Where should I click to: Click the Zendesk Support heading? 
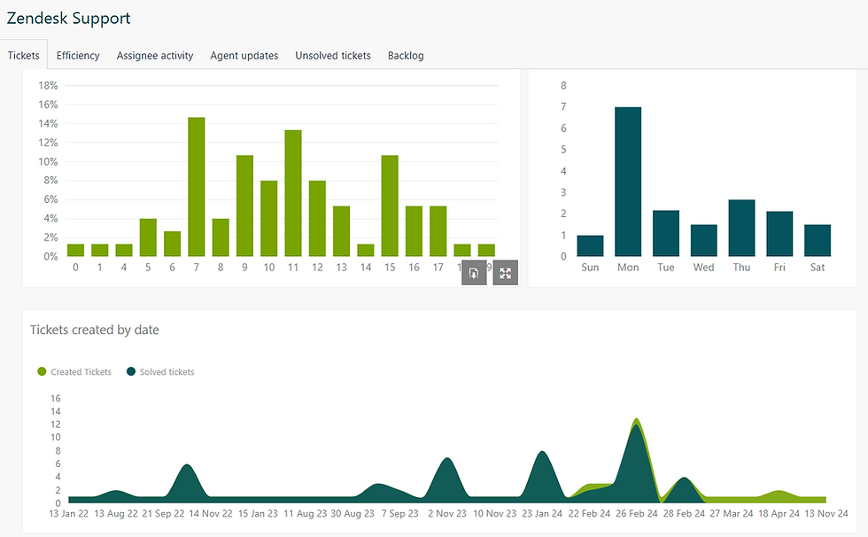68,18
